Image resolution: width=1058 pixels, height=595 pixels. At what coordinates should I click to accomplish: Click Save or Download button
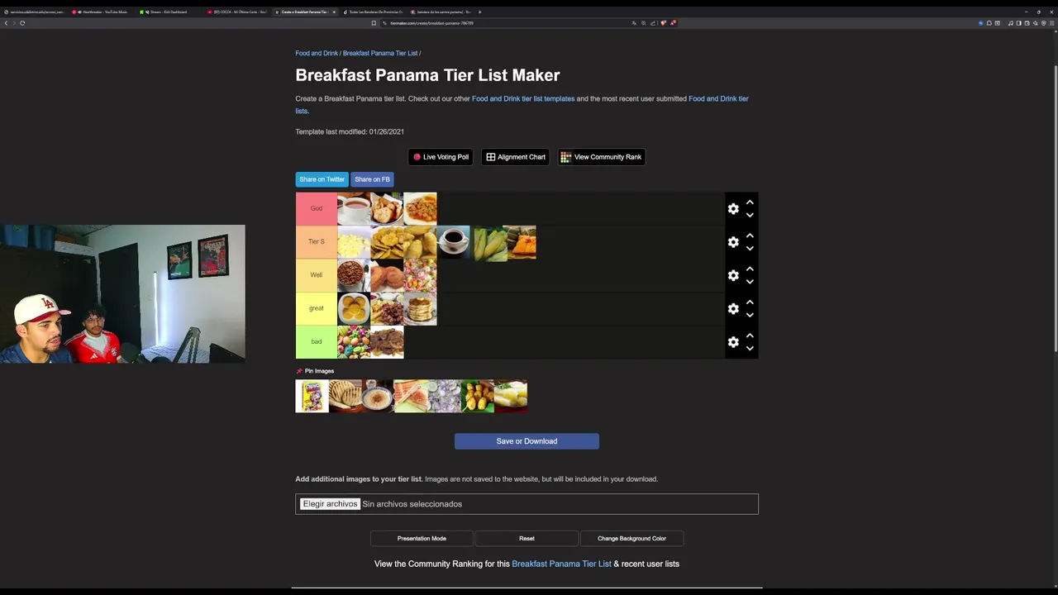coord(527,441)
